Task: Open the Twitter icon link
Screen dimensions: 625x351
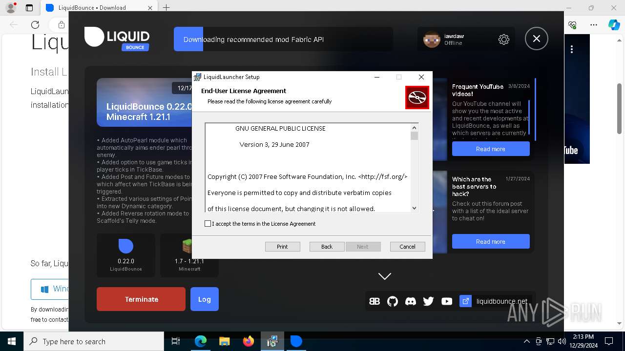Action: [x=429, y=301]
